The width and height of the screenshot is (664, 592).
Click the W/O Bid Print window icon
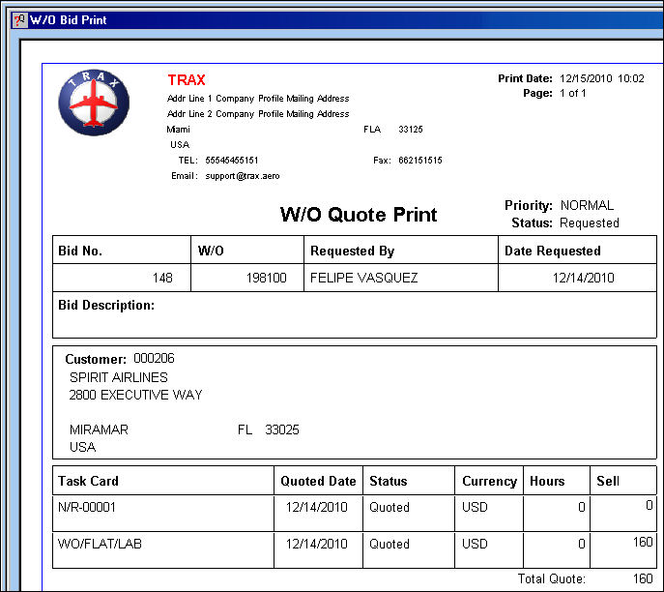click(19, 20)
